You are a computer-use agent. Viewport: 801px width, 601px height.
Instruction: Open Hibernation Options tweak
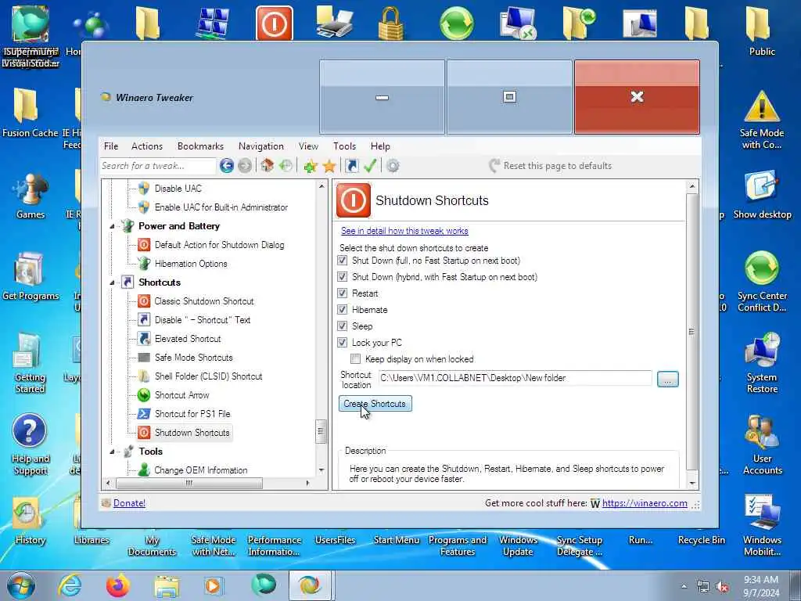pyautogui.click(x=191, y=264)
